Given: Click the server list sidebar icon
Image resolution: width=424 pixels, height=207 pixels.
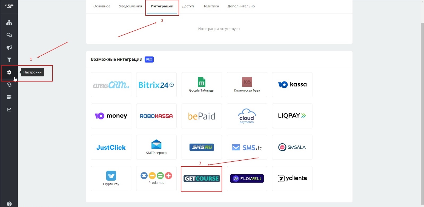Looking at the screenshot, I should point(9,97).
